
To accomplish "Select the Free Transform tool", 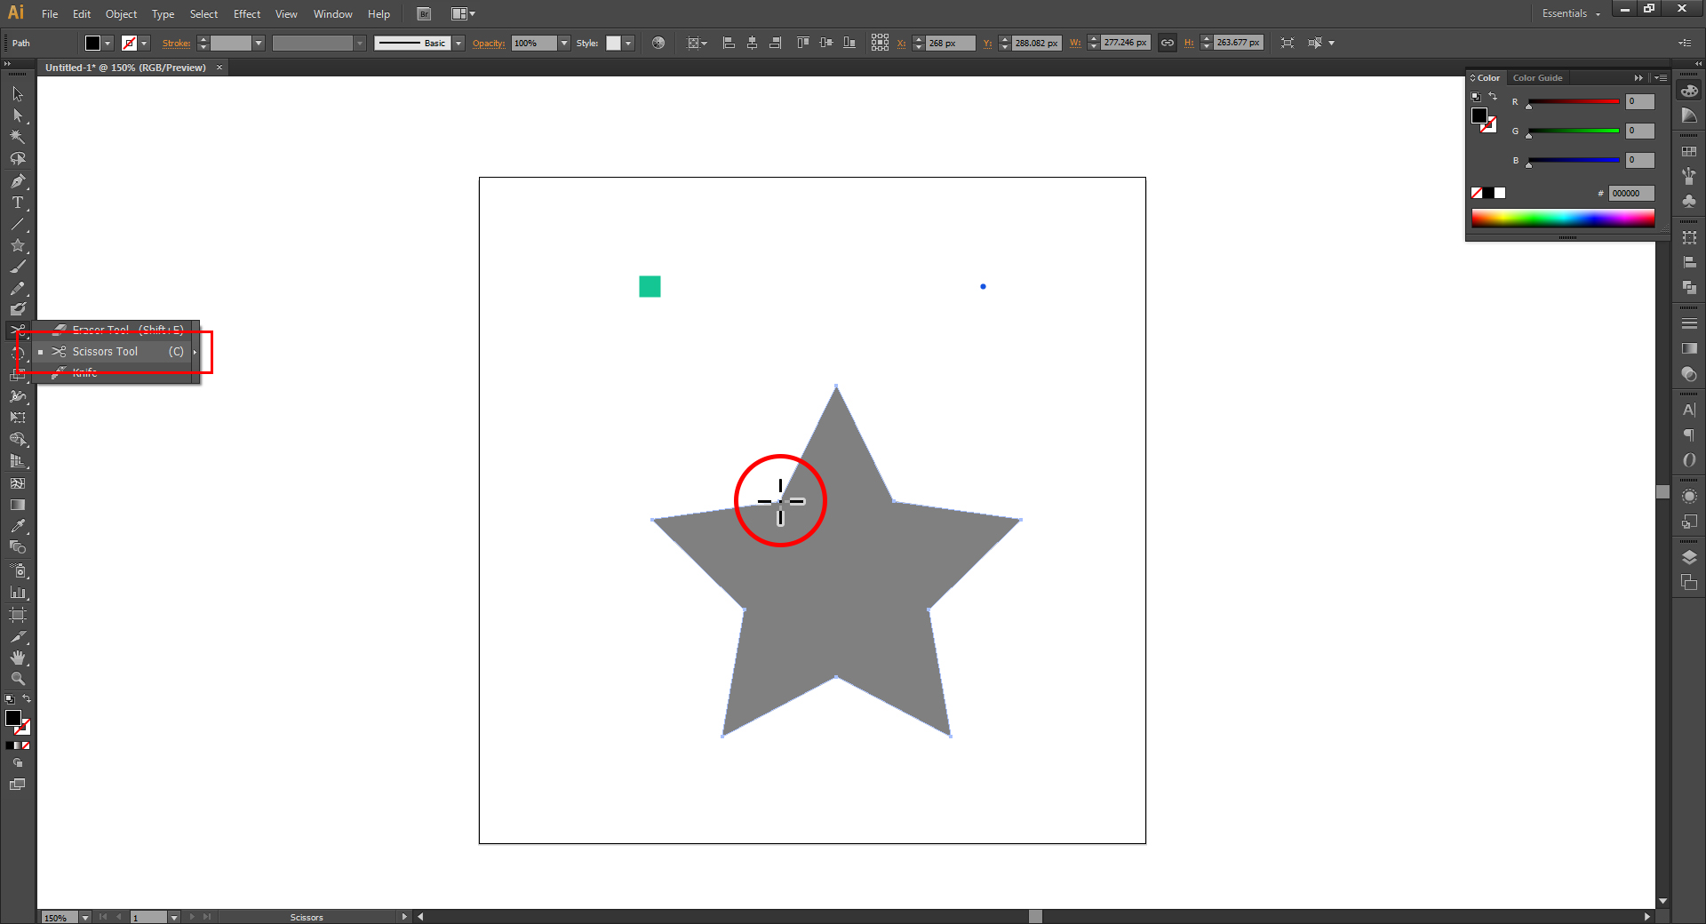I will (x=18, y=418).
